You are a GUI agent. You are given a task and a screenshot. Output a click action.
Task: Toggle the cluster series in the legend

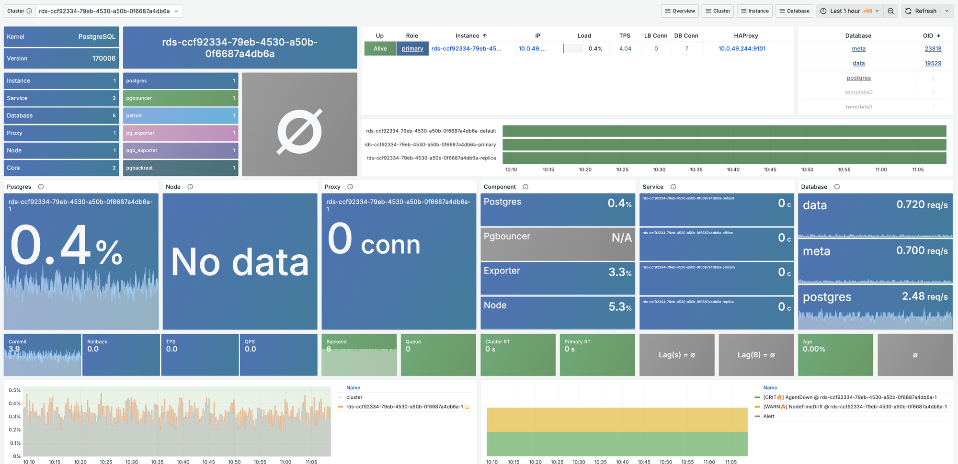[354, 397]
